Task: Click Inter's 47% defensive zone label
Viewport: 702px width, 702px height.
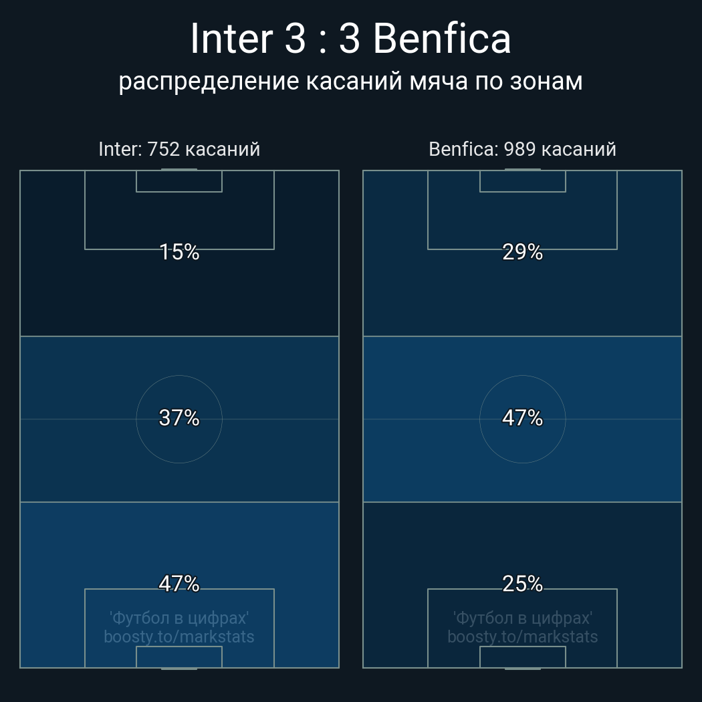Action: point(179,584)
